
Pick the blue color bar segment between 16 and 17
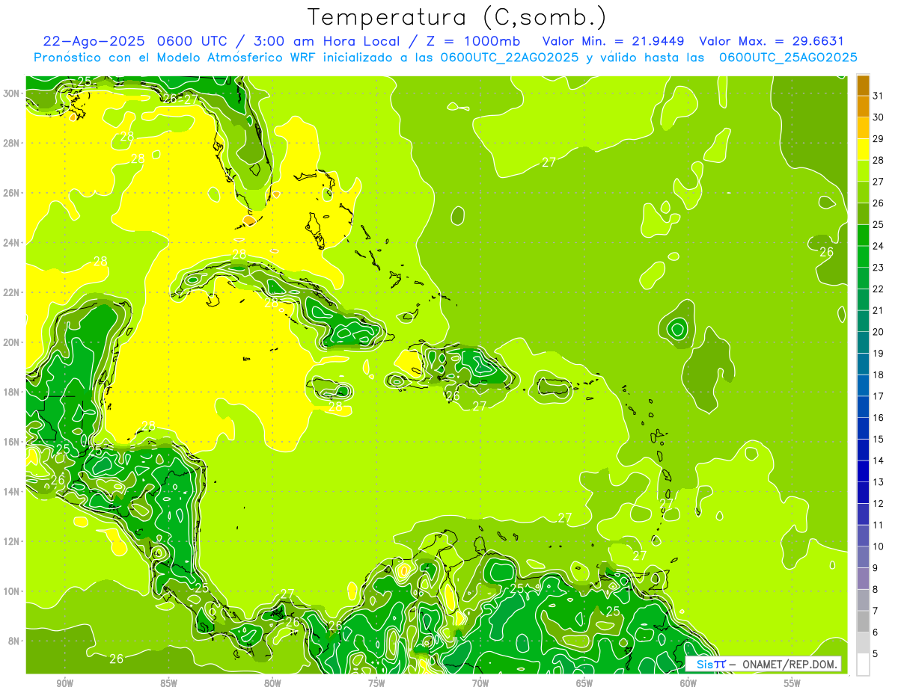[x=863, y=407]
